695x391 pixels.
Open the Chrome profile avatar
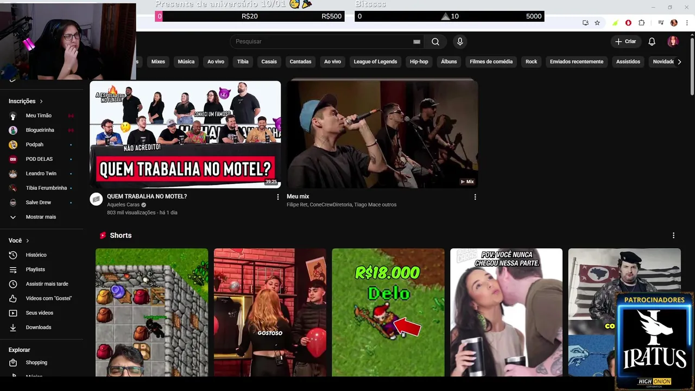coord(674,23)
